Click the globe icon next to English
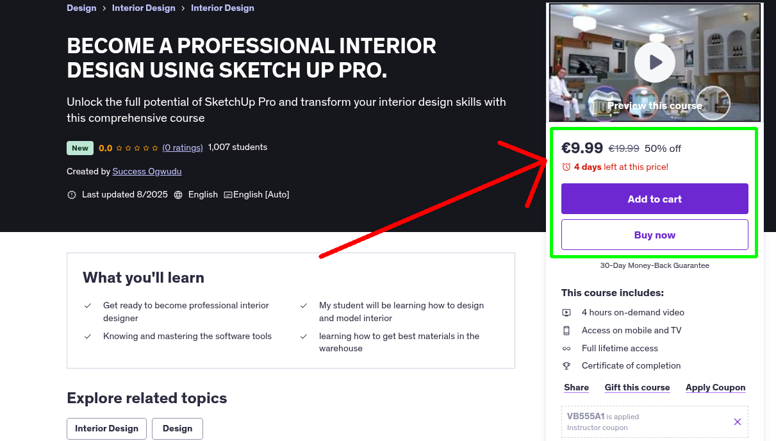The height and width of the screenshot is (441, 776). click(x=177, y=194)
